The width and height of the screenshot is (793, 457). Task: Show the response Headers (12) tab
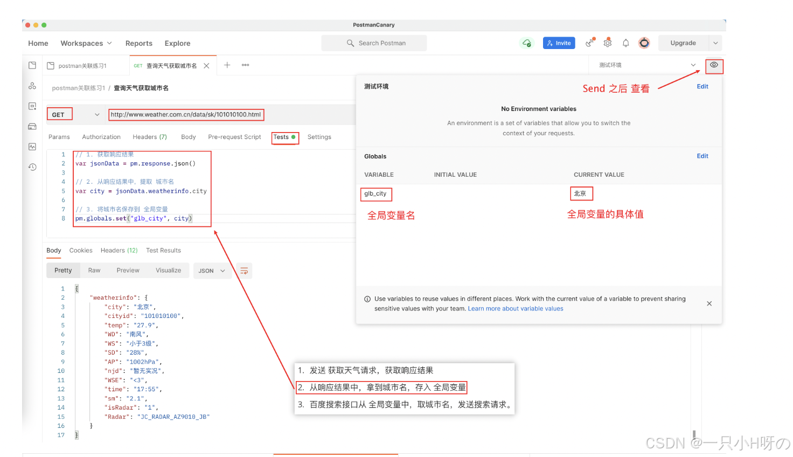tap(119, 251)
